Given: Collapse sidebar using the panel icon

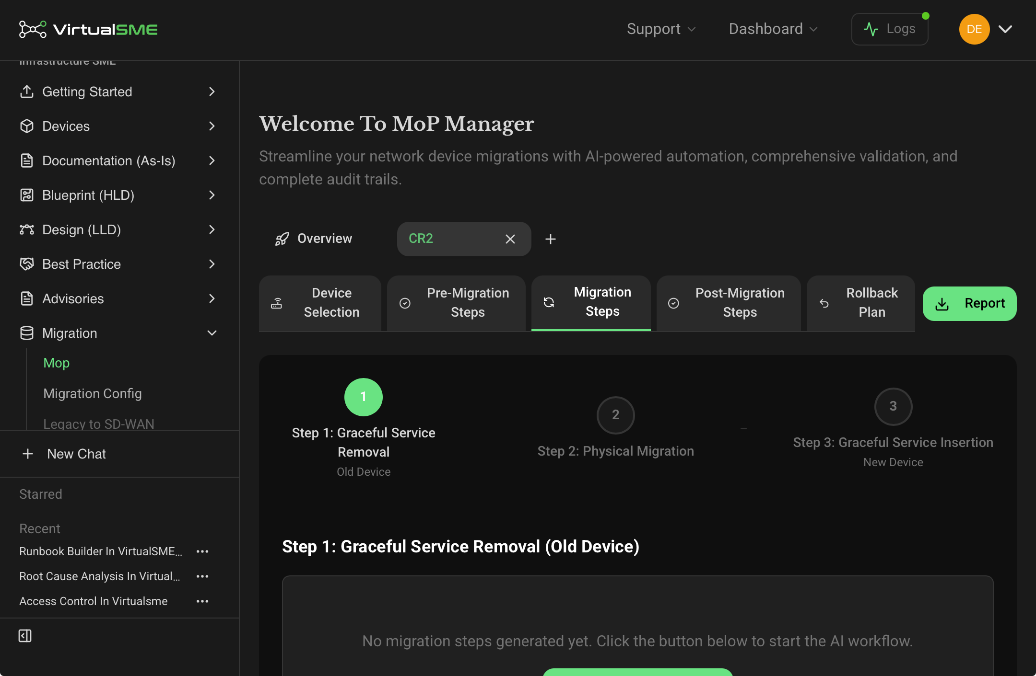Looking at the screenshot, I should pos(25,636).
